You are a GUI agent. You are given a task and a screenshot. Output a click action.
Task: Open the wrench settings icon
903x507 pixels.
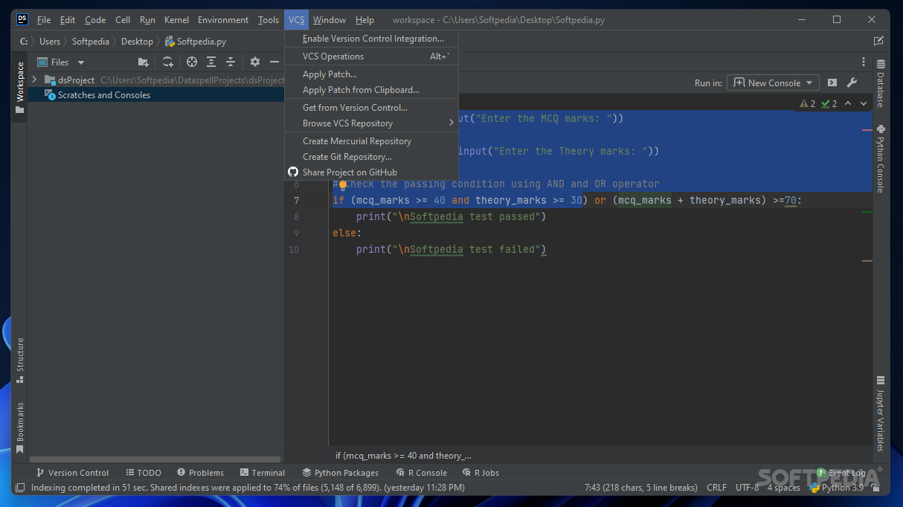852,83
